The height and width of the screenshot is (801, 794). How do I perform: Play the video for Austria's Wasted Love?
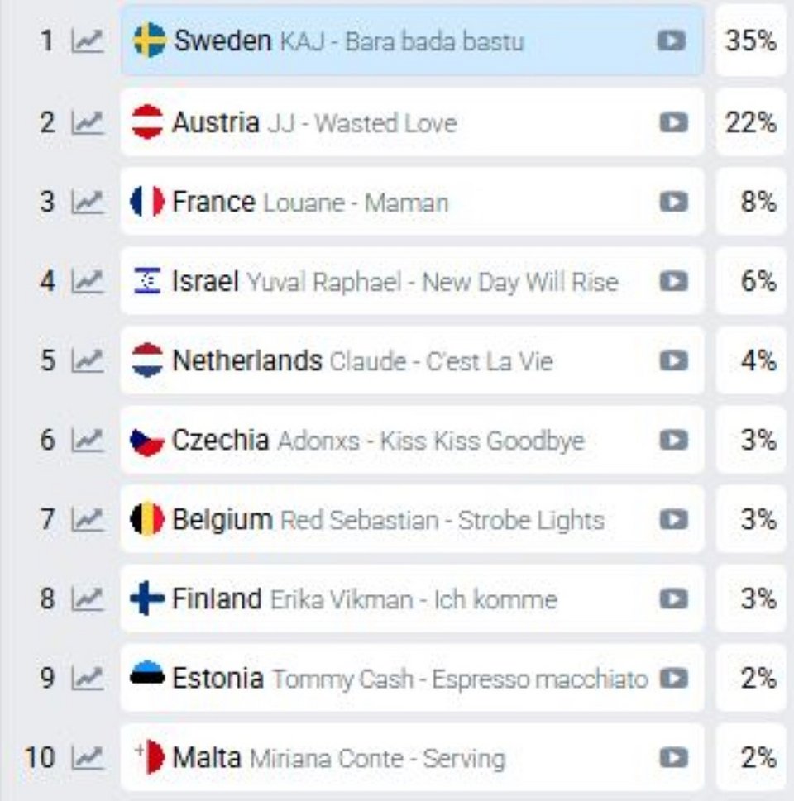pyautogui.click(x=673, y=122)
